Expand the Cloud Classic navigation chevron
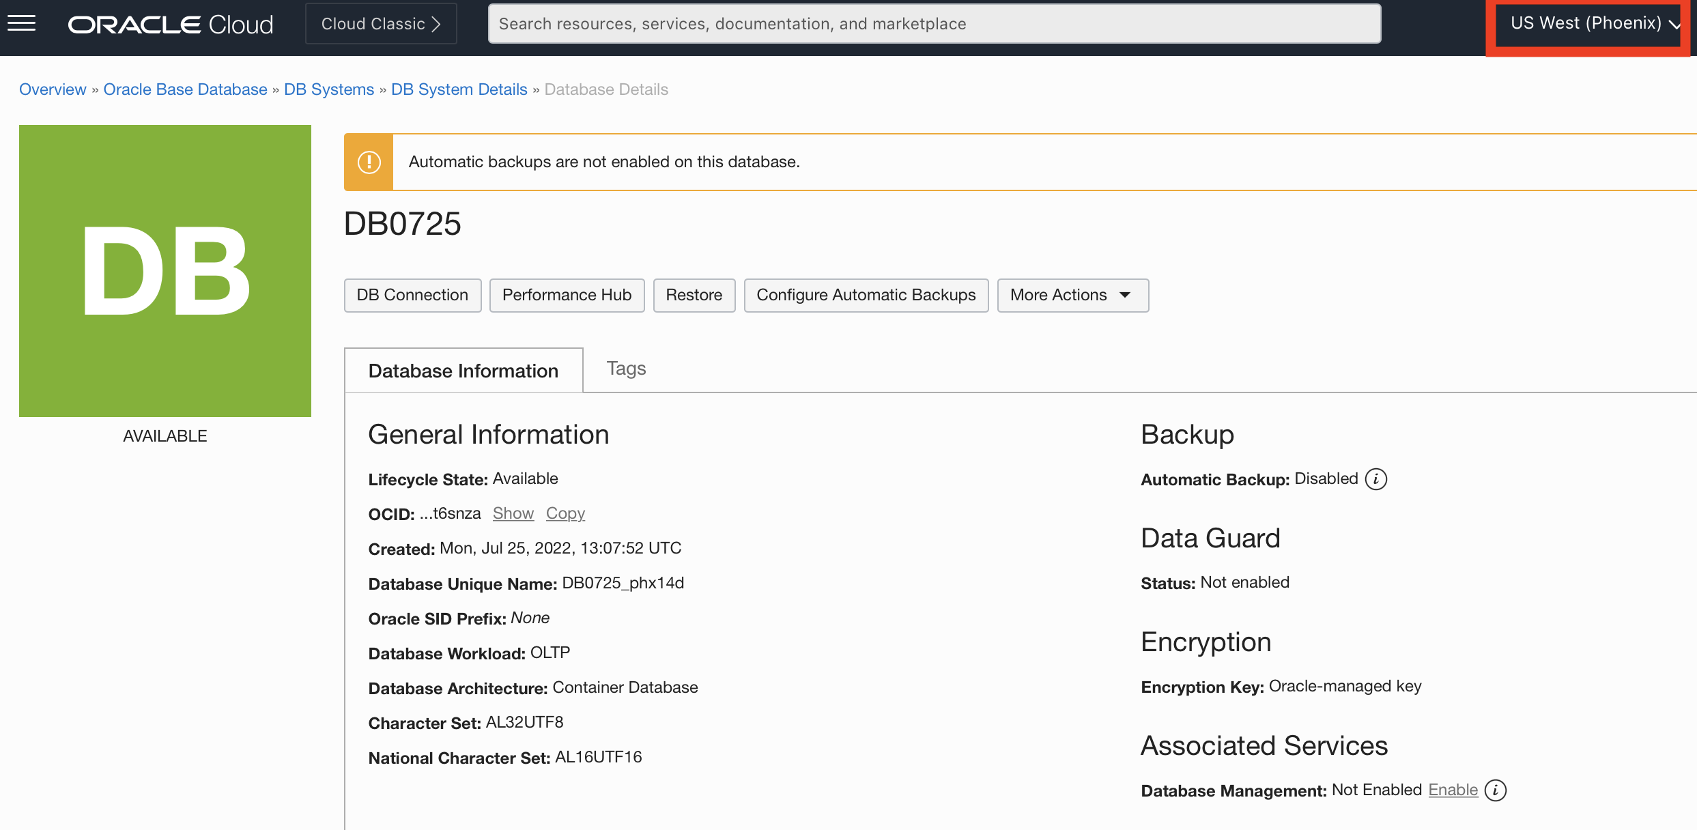The width and height of the screenshot is (1697, 830). [x=437, y=23]
